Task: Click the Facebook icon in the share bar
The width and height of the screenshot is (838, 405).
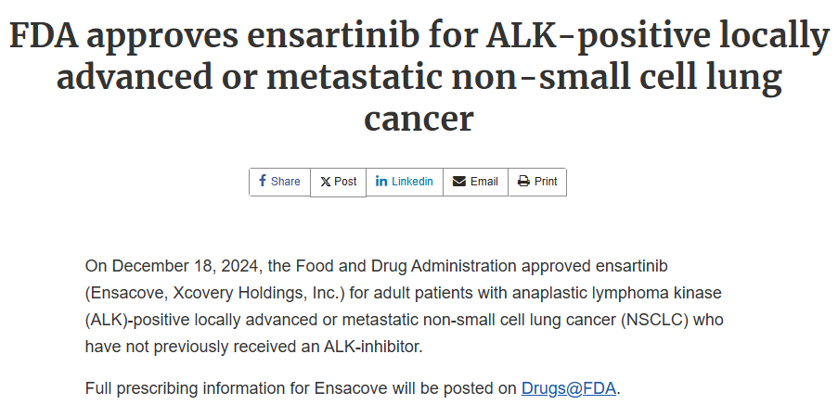Action: [x=263, y=182]
